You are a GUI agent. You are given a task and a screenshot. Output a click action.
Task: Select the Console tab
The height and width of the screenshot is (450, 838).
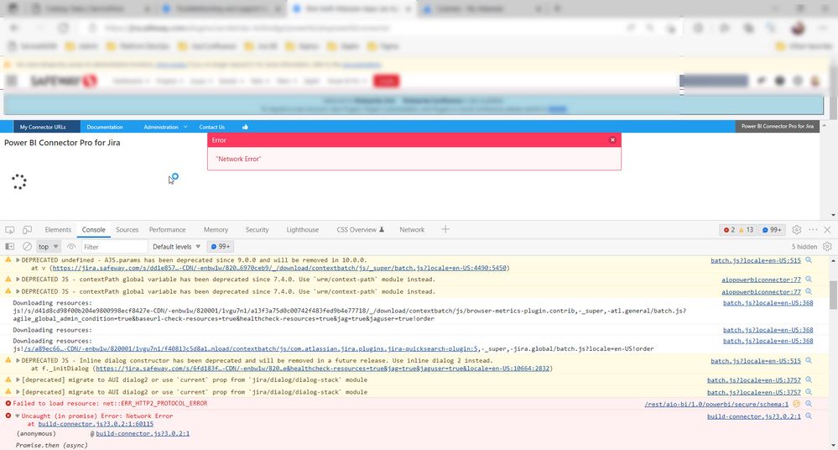click(x=93, y=229)
